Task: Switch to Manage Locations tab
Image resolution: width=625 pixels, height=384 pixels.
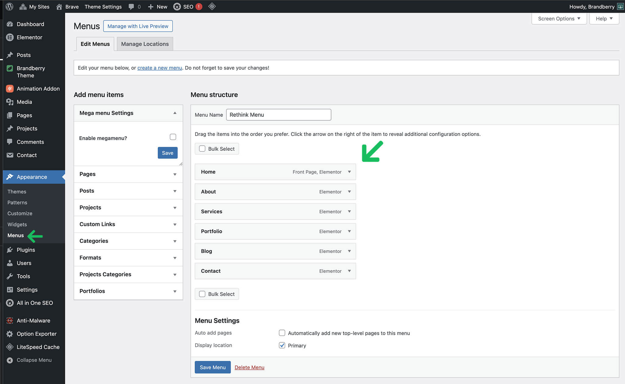Action: pos(145,44)
